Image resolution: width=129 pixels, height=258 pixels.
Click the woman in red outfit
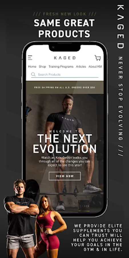tap(49, 226)
